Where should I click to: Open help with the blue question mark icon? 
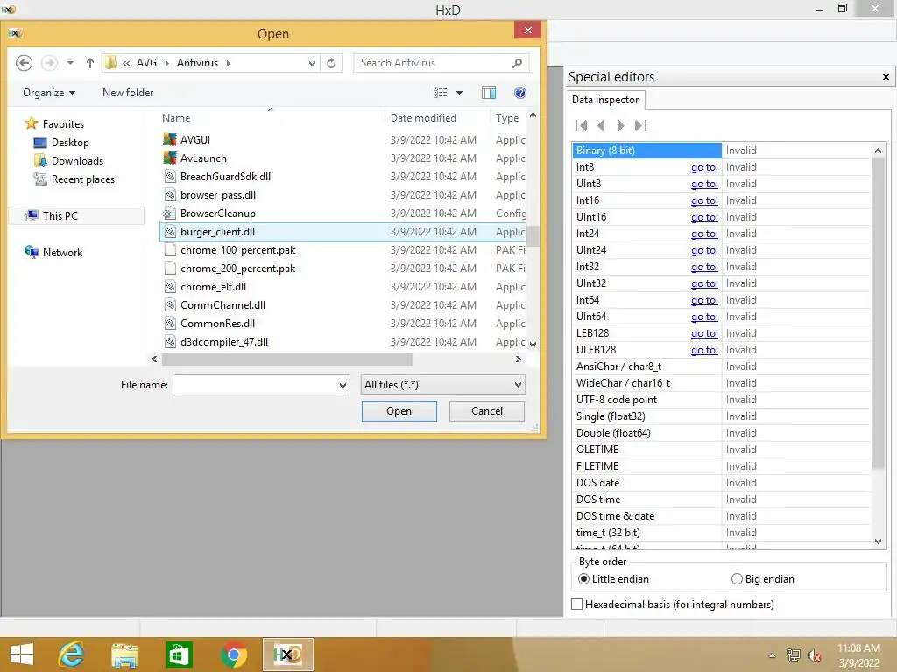click(520, 93)
